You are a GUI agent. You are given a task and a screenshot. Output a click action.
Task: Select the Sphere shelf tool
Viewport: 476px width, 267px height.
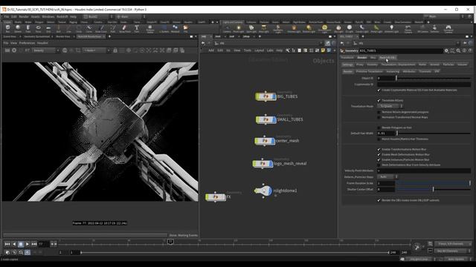click(x=18, y=29)
